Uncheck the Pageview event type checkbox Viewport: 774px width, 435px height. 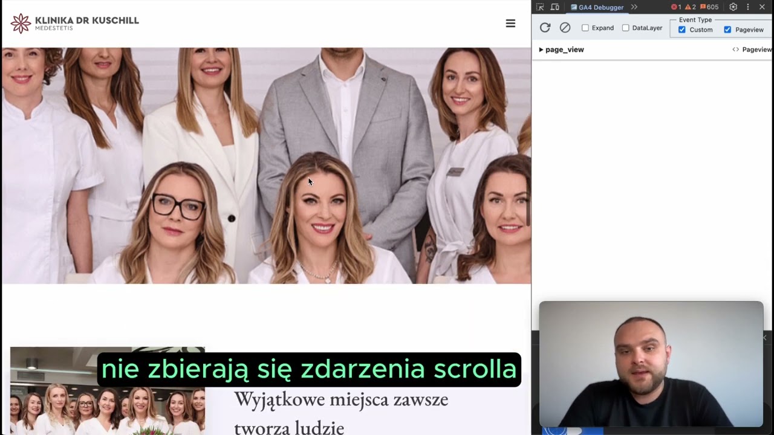[727, 30]
